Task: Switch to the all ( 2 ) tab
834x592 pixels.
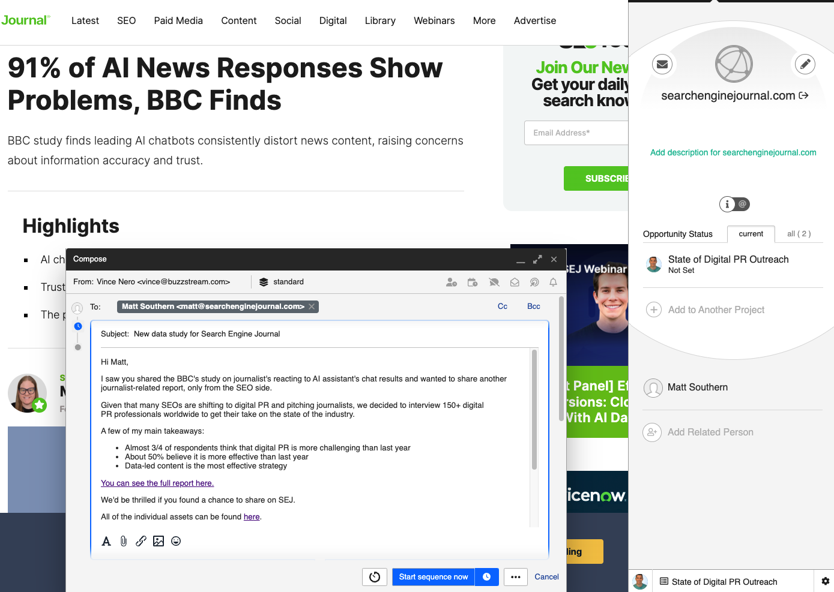Action: coord(799,234)
